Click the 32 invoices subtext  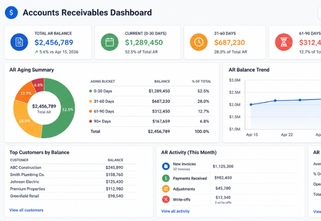[182, 169]
